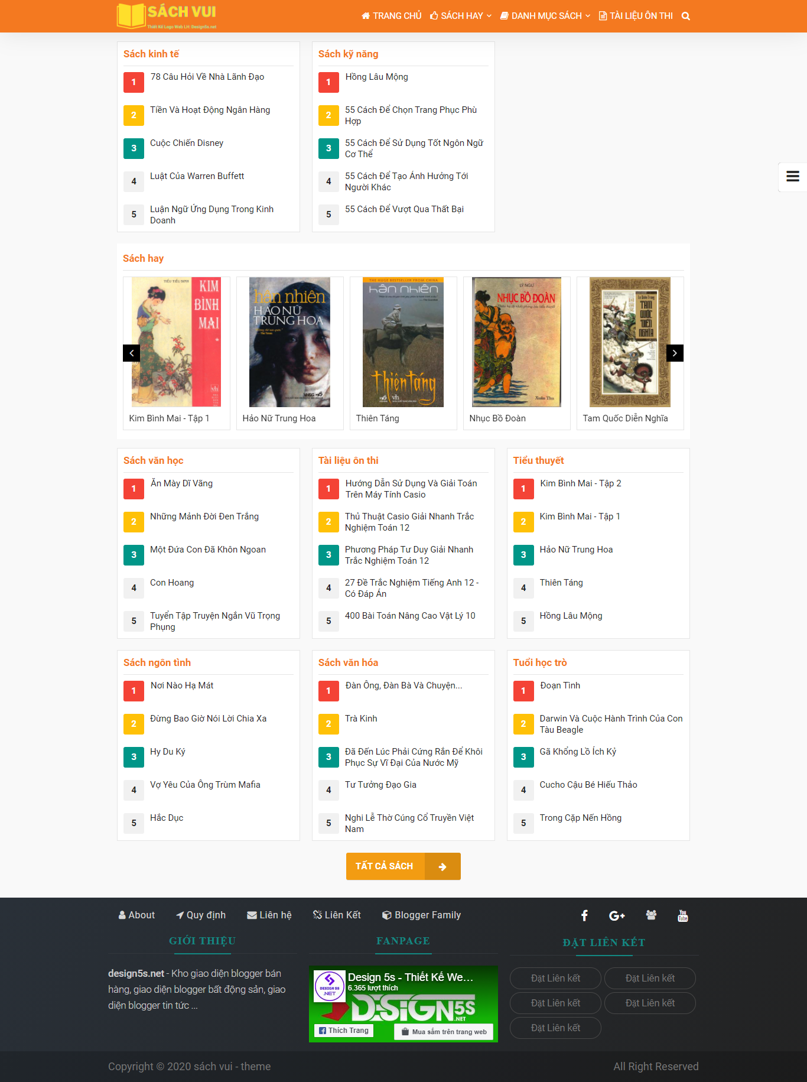The image size is (807, 1082).
Task: Open Sách văn học category heading
Action: click(154, 460)
